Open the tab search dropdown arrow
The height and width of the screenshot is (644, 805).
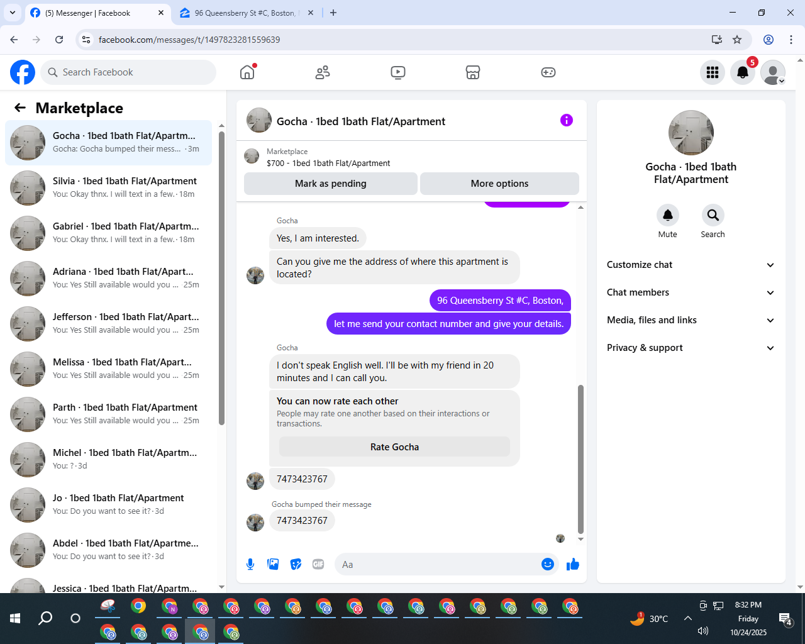point(13,13)
